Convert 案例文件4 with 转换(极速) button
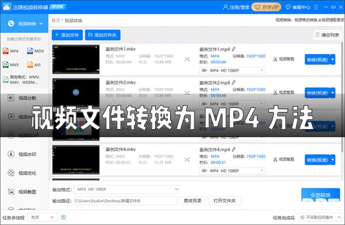Screen dimensions: 345x225 click(317, 160)
